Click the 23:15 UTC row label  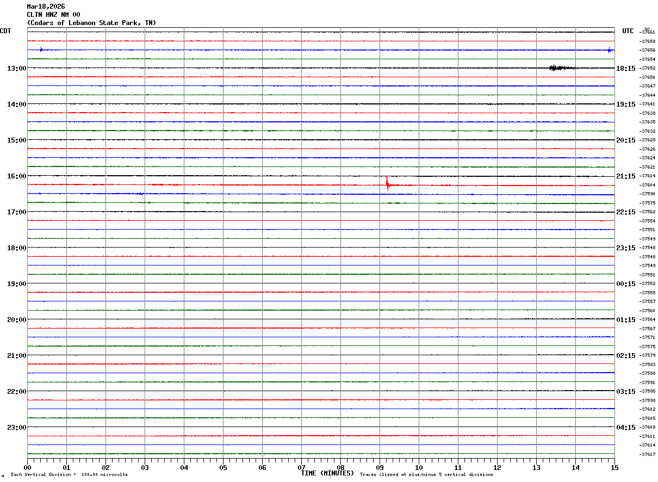(626, 248)
